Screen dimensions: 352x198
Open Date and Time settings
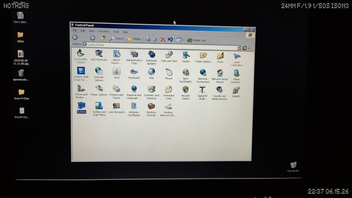[x=169, y=57]
